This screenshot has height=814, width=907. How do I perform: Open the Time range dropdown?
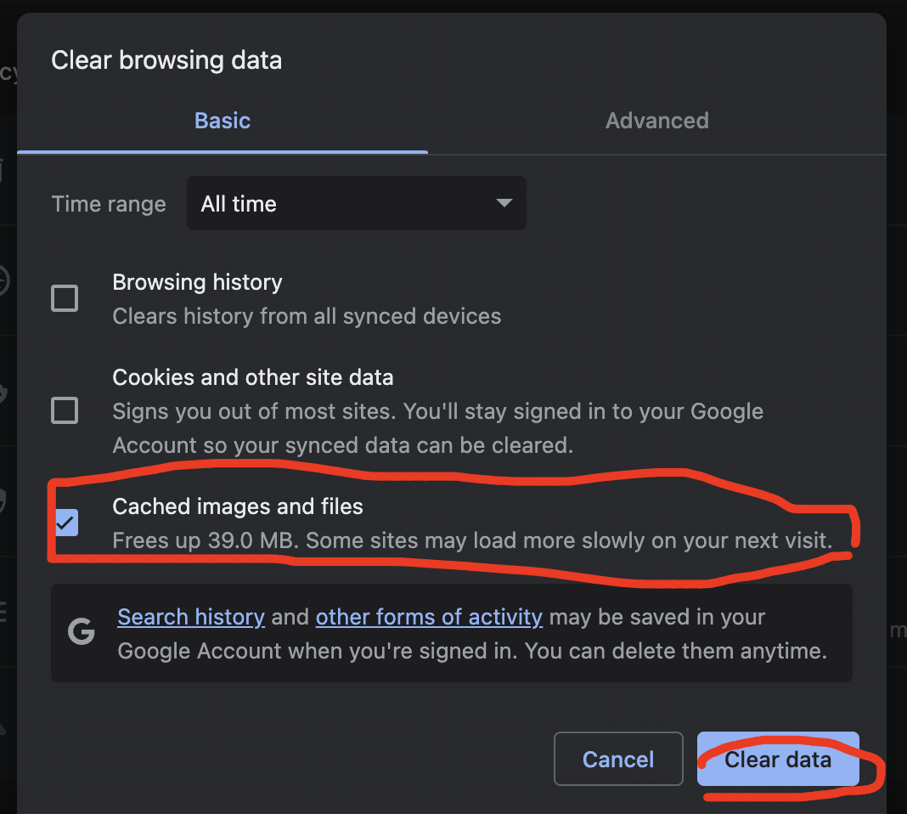click(x=357, y=203)
